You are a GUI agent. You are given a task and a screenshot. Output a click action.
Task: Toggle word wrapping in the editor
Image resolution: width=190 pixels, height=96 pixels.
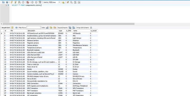[x=79, y=2]
